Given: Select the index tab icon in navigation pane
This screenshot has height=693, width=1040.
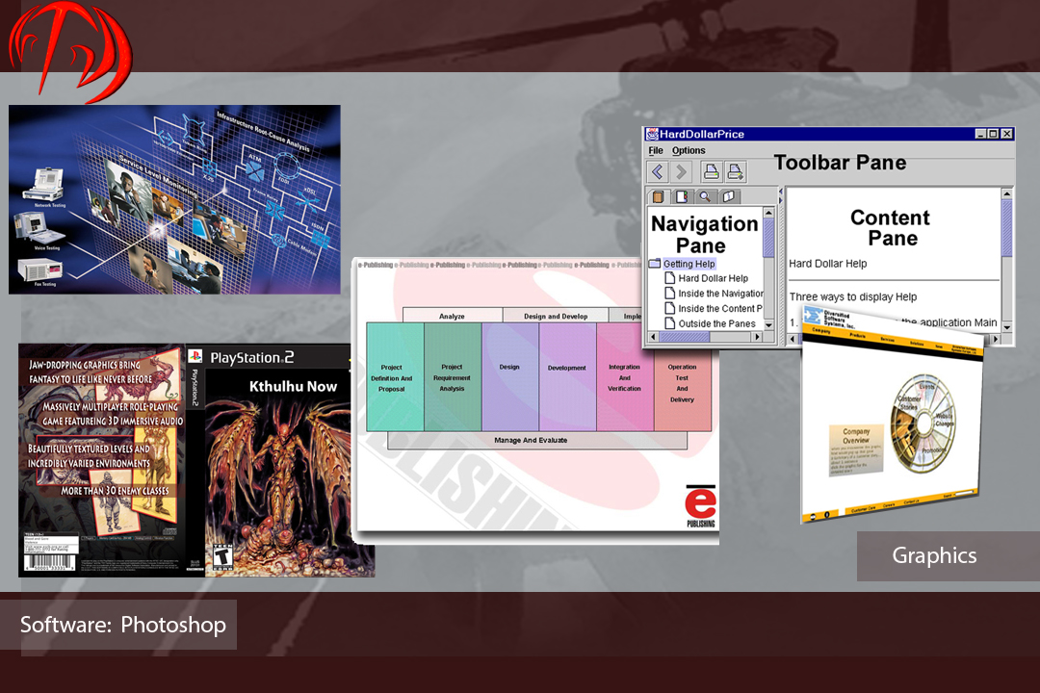Looking at the screenshot, I should (x=681, y=196).
